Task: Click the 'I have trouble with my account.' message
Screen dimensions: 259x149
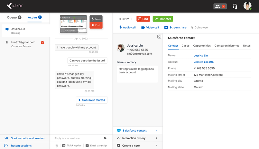Action: point(77,47)
